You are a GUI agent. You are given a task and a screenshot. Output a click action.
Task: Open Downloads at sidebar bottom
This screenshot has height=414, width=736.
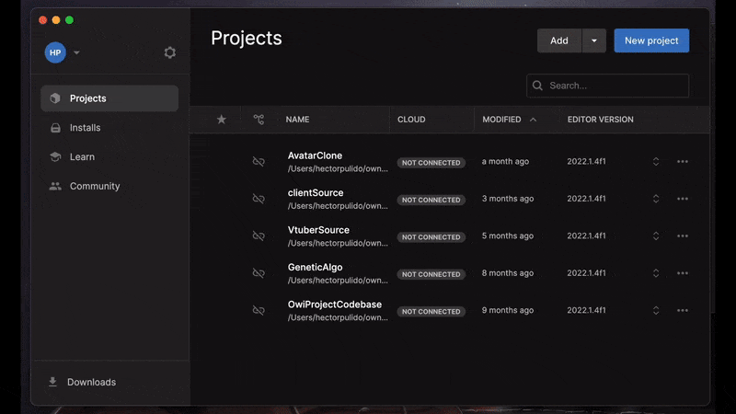coord(91,382)
